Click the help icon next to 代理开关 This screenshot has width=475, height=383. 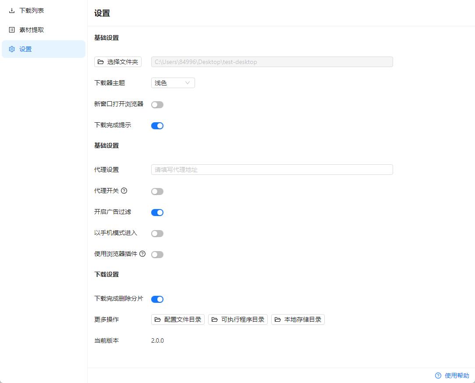pos(124,191)
